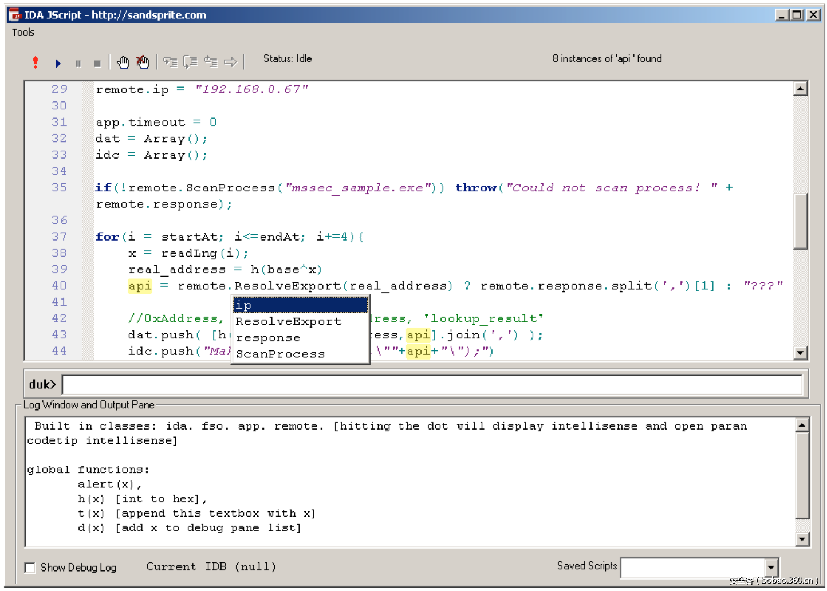This screenshot has width=827, height=591.
Task: Click the step into icon
Action: (170, 62)
